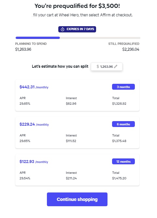Click the 1,263.96 split amount field
This screenshot has height=218, width=157.
pyautogui.click(x=107, y=66)
